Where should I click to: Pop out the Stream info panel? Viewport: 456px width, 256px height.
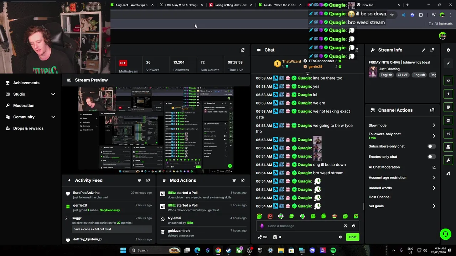click(x=432, y=50)
